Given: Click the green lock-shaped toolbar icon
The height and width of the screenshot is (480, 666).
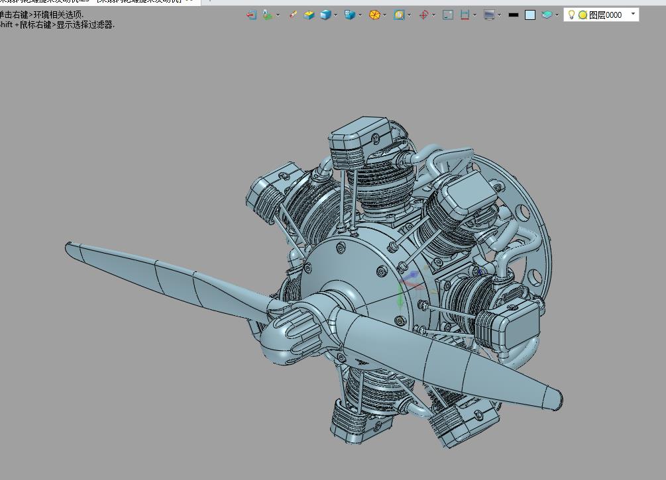Looking at the screenshot, I should pos(267,15).
